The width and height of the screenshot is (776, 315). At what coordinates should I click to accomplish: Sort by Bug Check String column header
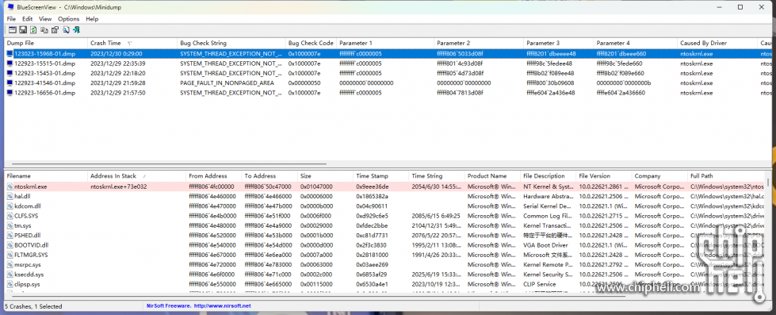[x=231, y=43]
